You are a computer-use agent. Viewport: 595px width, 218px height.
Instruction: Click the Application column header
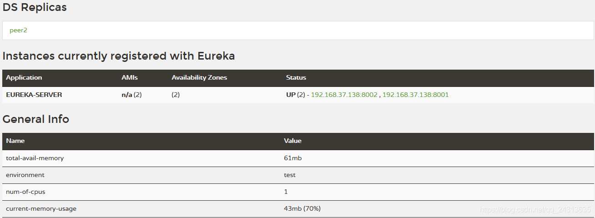(24, 78)
